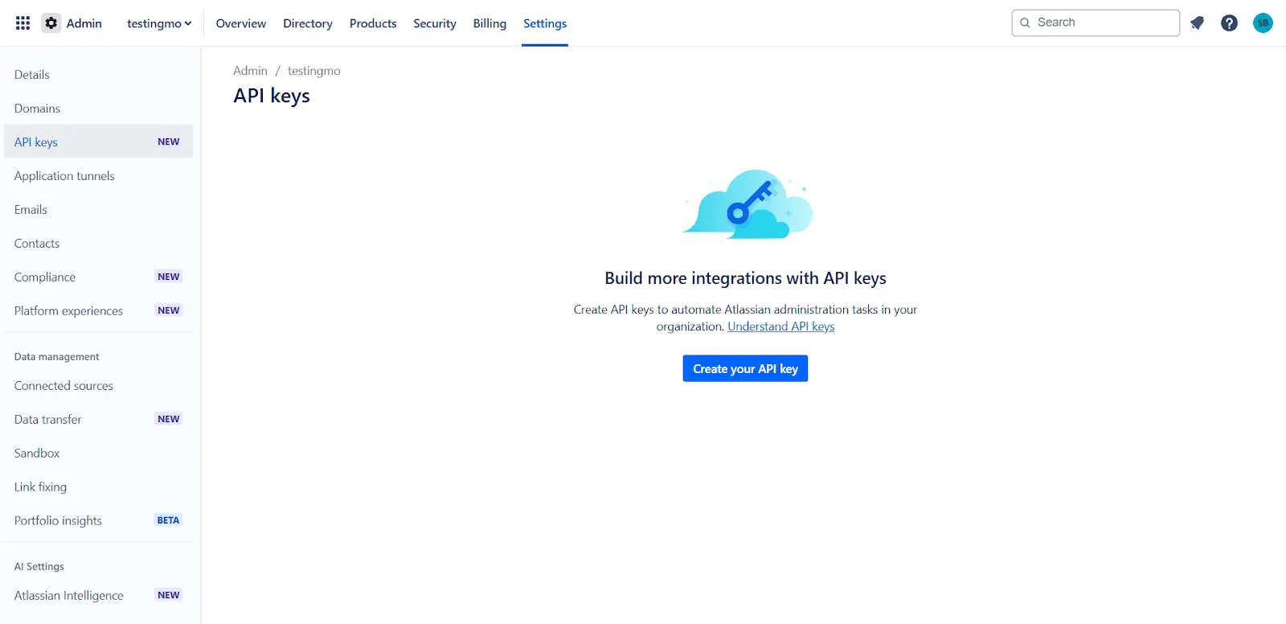The image size is (1286, 624).
Task: Click the API keys page heading
Action: coord(272,96)
